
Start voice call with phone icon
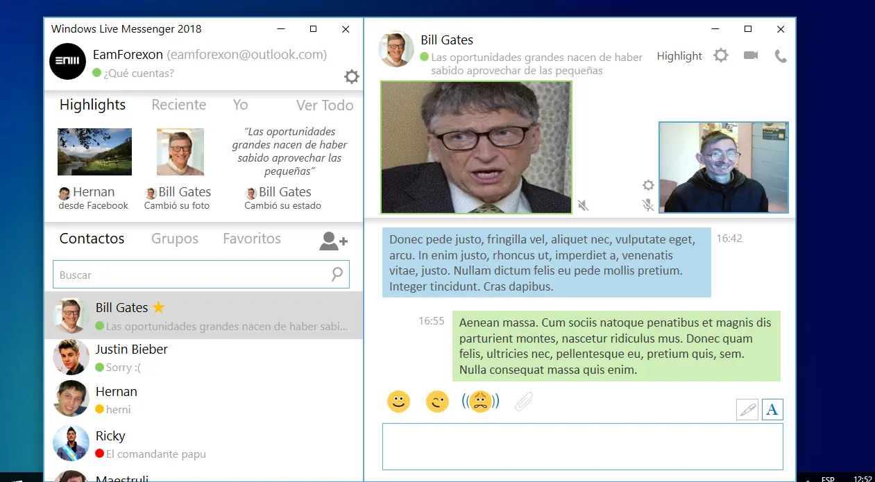(781, 56)
